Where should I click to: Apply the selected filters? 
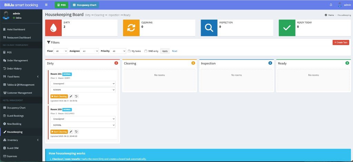pos(165,51)
